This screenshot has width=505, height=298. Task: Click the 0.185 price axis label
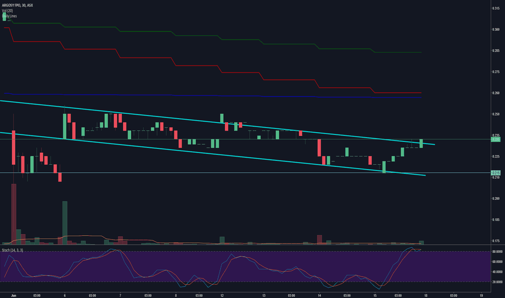tap(496, 220)
